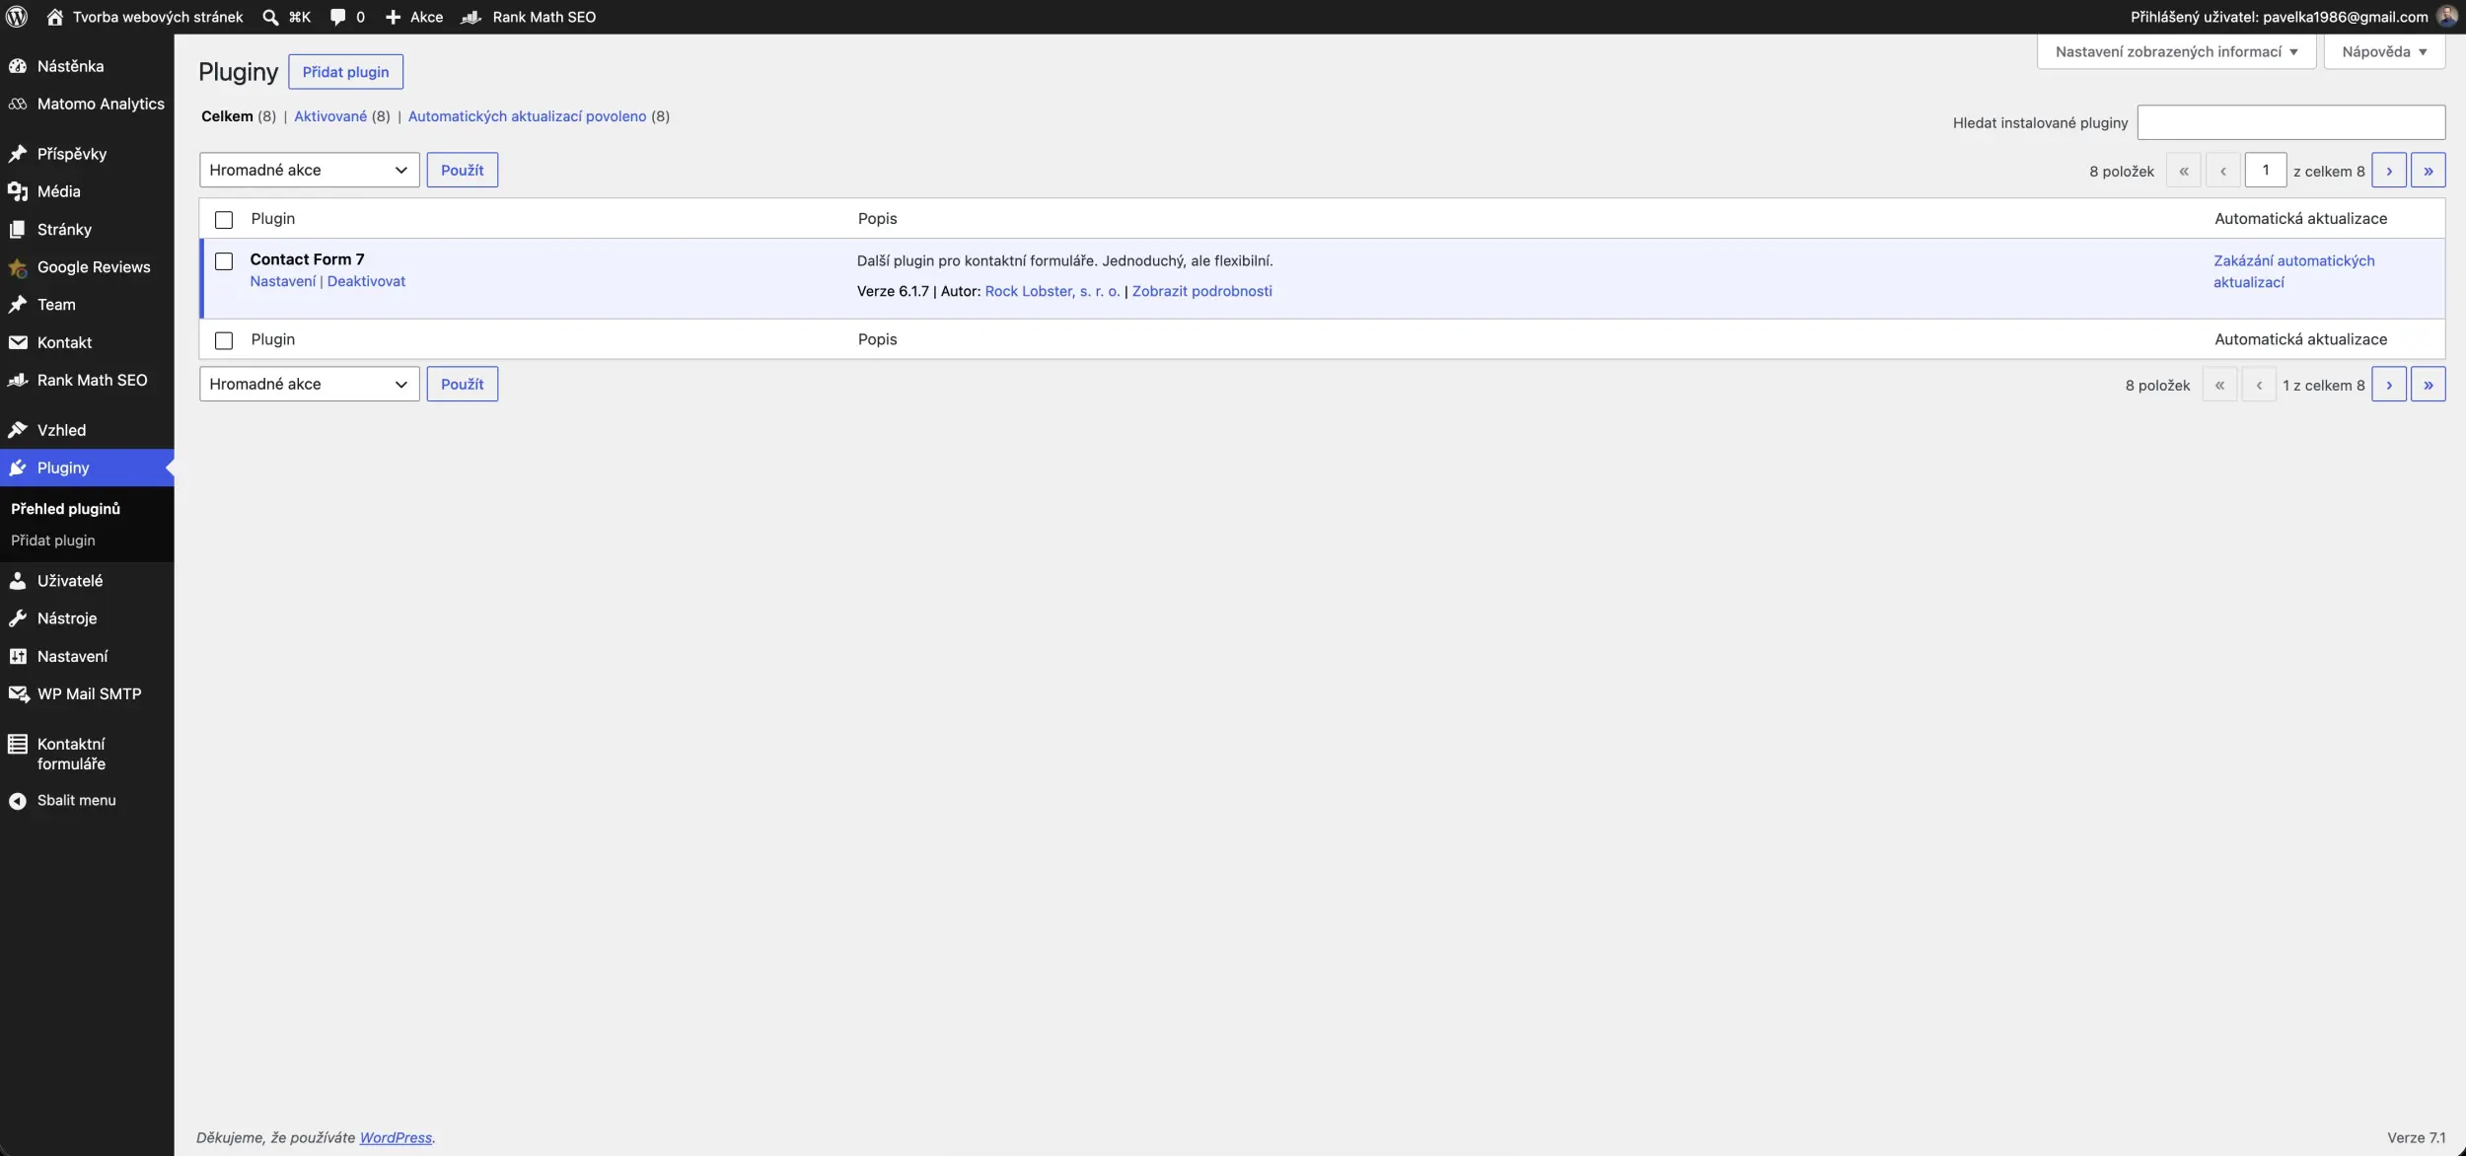
Task: Open the Vzhled brush icon
Action: click(18, 430)
